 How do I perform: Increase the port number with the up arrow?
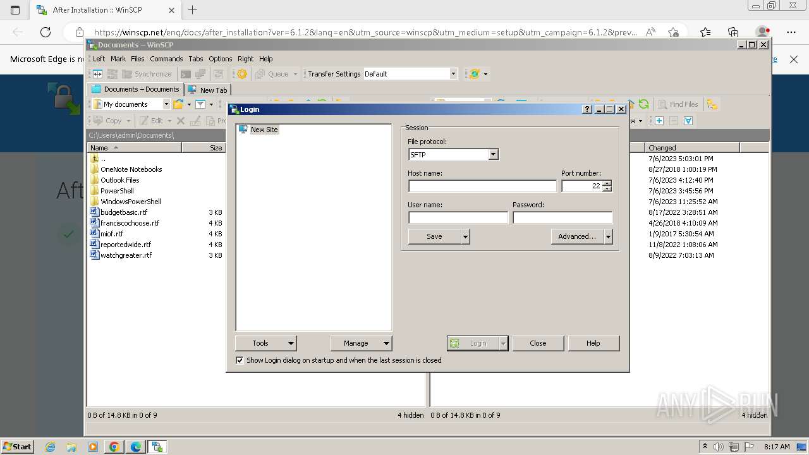[x=607, y=183]
